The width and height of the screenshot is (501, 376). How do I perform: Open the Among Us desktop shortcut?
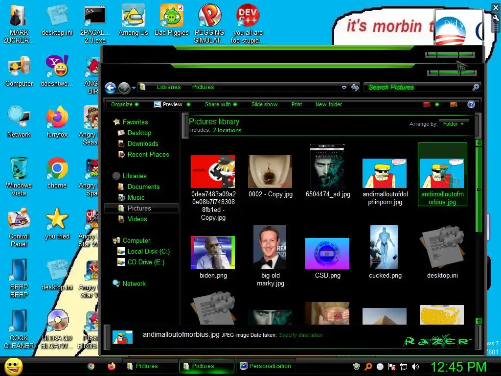(133, 20)
